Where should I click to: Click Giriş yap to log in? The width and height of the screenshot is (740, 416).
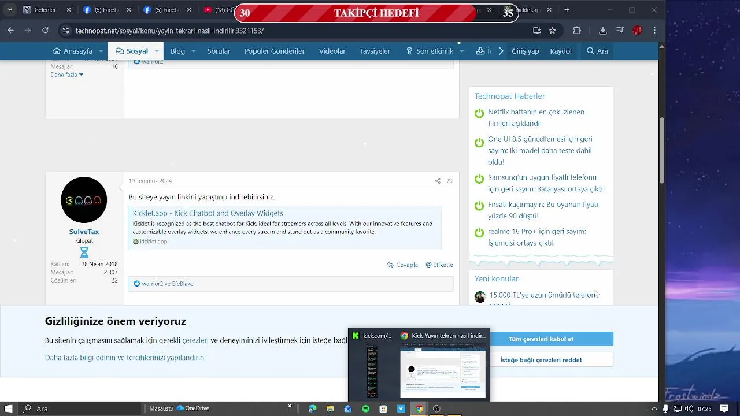pyautogui.click(x=525, y=51)
